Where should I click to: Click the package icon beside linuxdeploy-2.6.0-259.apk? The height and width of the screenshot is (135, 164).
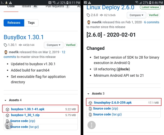tap(90, 103)
